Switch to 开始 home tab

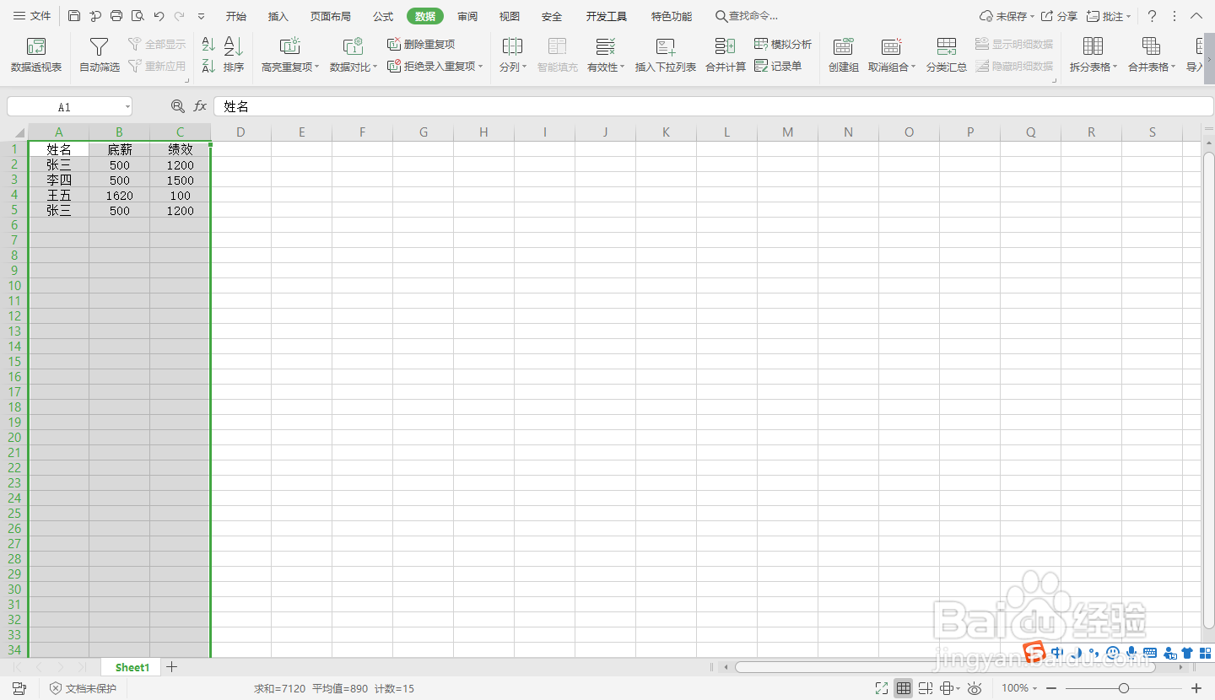pos(236,16)
